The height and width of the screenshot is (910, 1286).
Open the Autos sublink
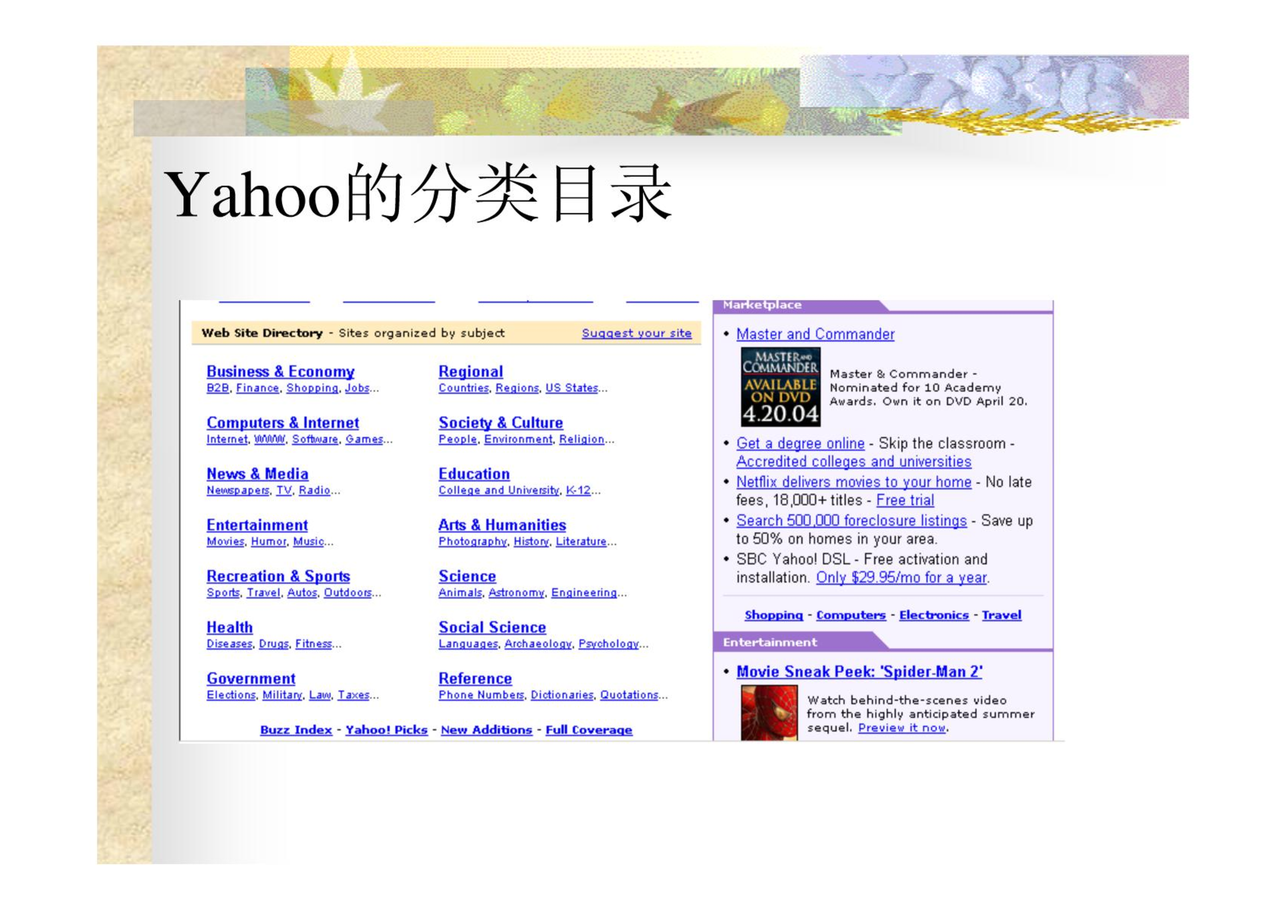[302, 593]
